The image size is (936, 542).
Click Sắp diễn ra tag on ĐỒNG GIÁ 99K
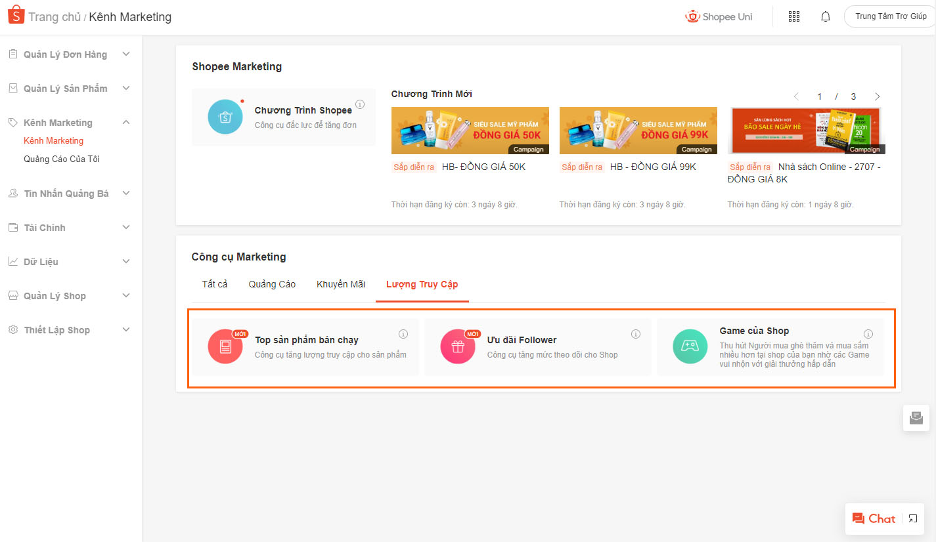582,167
